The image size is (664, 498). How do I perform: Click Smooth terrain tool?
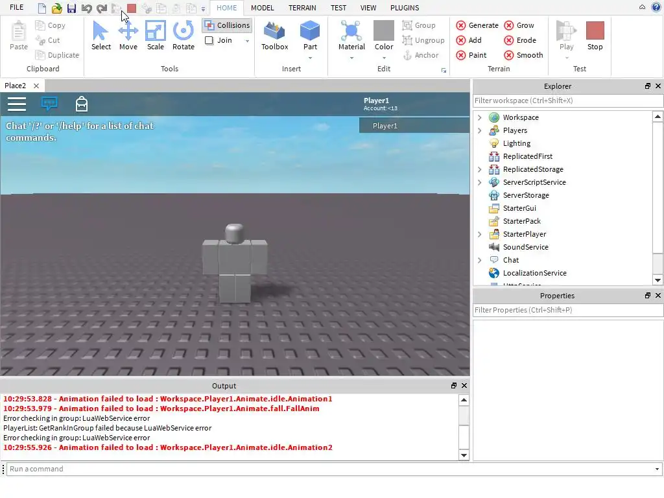(x=523, y=55)
